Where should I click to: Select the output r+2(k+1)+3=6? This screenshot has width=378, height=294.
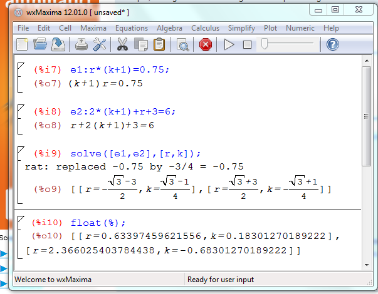coord(112,125)
